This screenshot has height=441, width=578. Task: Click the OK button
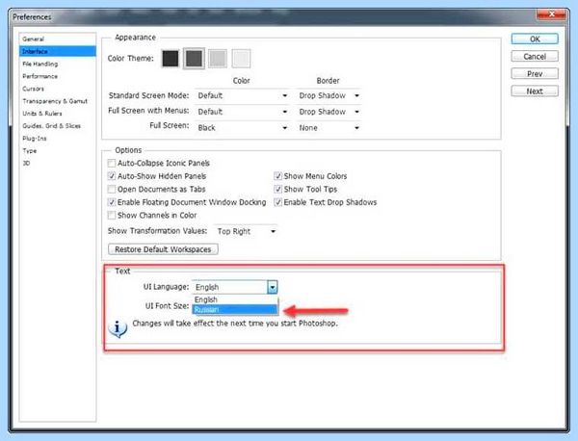[x=535, y=39]
